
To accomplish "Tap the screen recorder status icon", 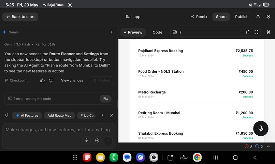I will pyautogui.click(x=70, y=5).
